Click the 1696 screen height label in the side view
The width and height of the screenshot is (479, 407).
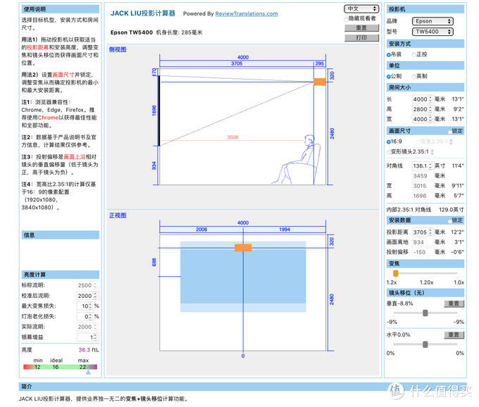point(154,111)
